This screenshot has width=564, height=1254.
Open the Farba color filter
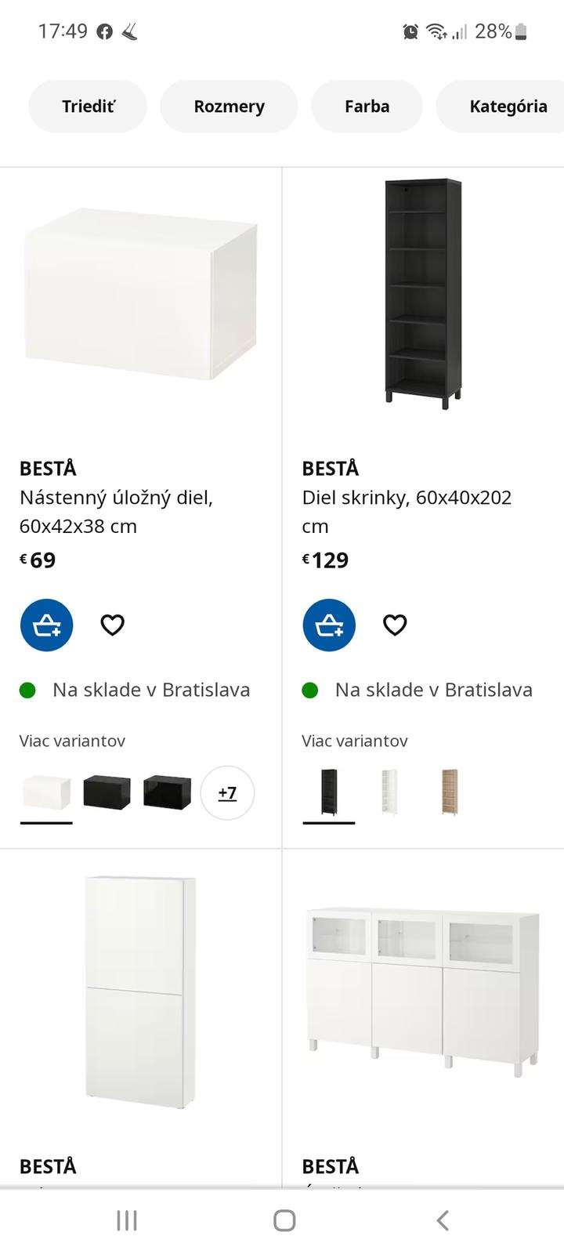[x=367, y=107]
